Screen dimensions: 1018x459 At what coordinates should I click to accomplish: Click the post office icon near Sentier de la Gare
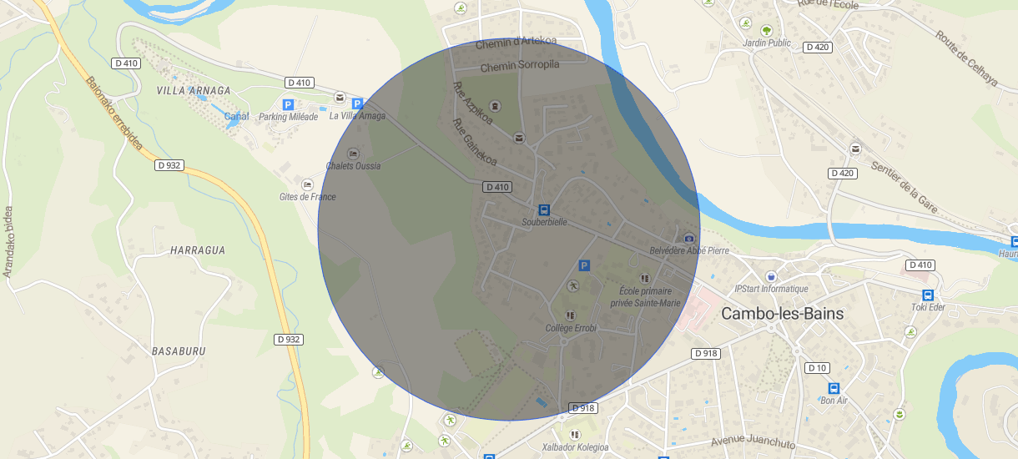(855, 149)
